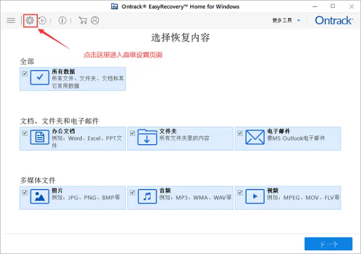361x254 pixels.
Task: Maximize the EasyRecovery window
Action: pos(333,6)
